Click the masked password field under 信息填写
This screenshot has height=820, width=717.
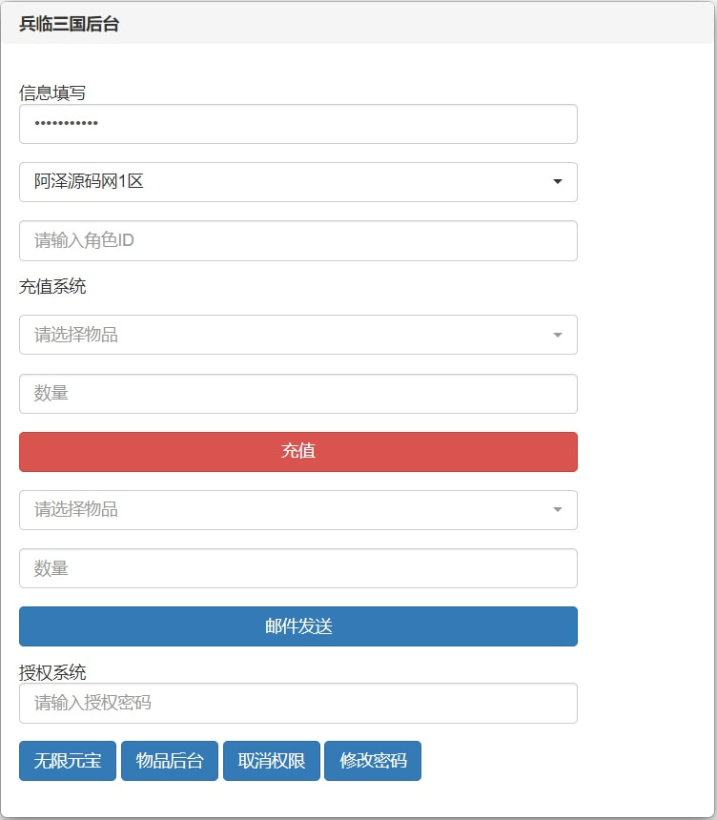pyautogui.click(x=297, y=124)
